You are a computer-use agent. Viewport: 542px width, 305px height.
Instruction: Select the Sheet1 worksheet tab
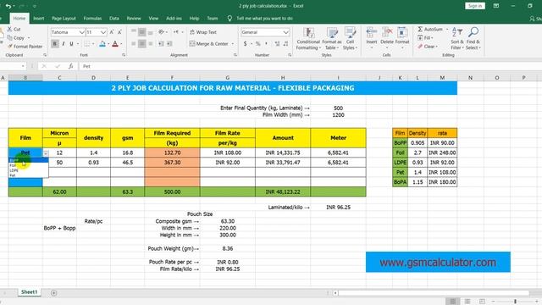click(x=29, y=292)
